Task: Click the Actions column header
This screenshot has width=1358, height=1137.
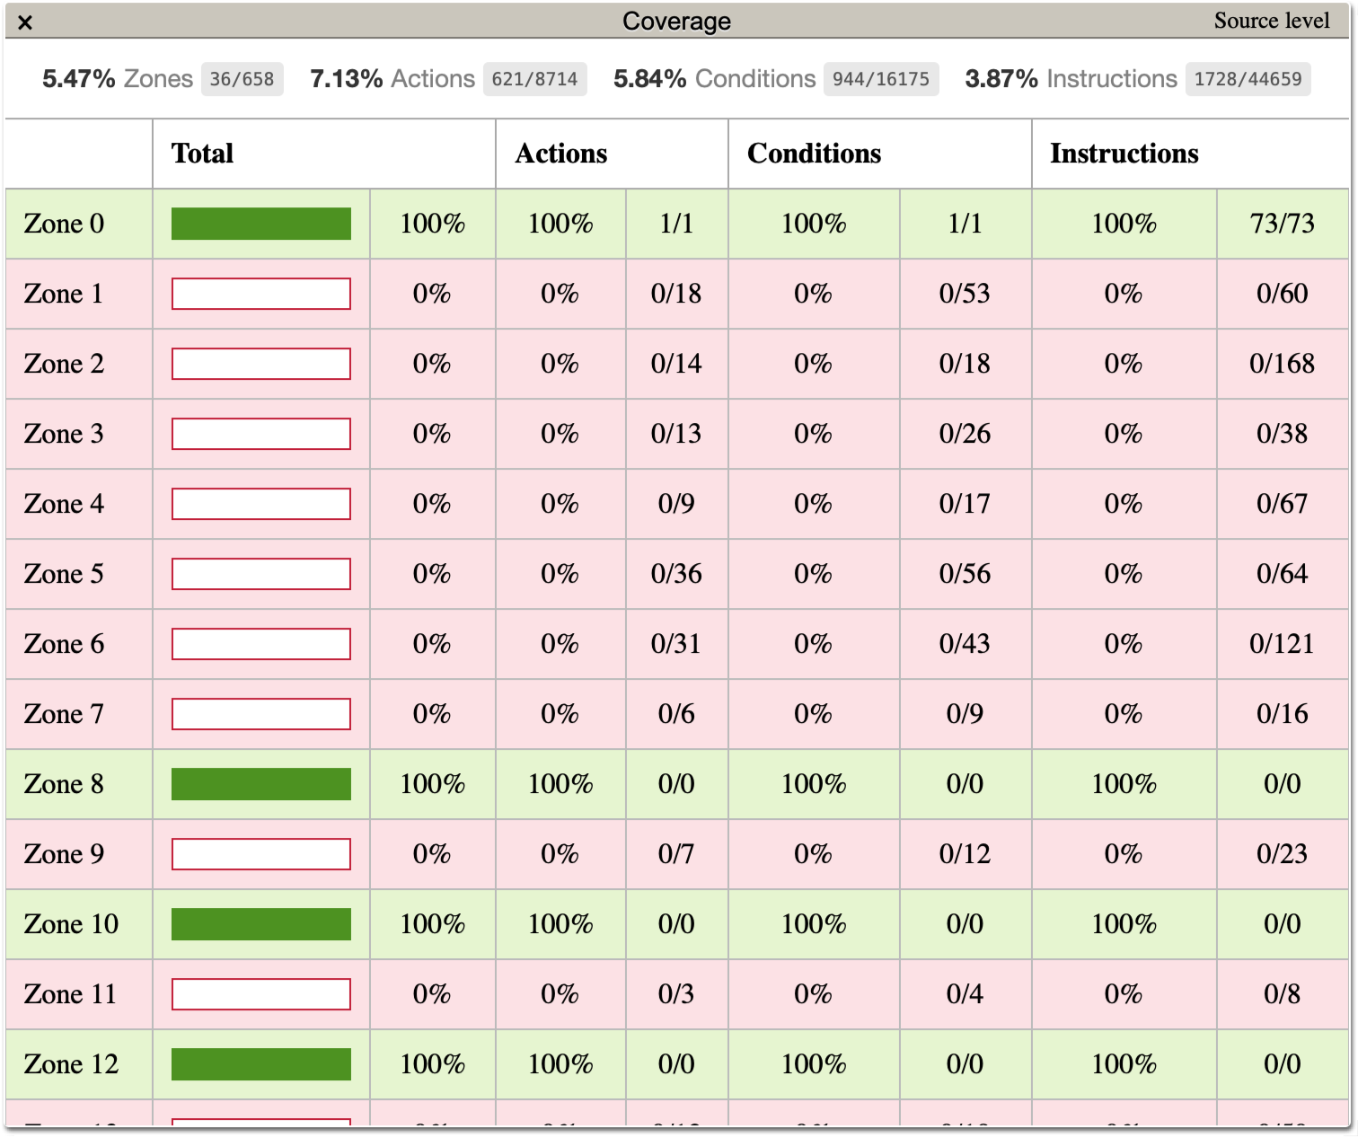Action: 612,154
